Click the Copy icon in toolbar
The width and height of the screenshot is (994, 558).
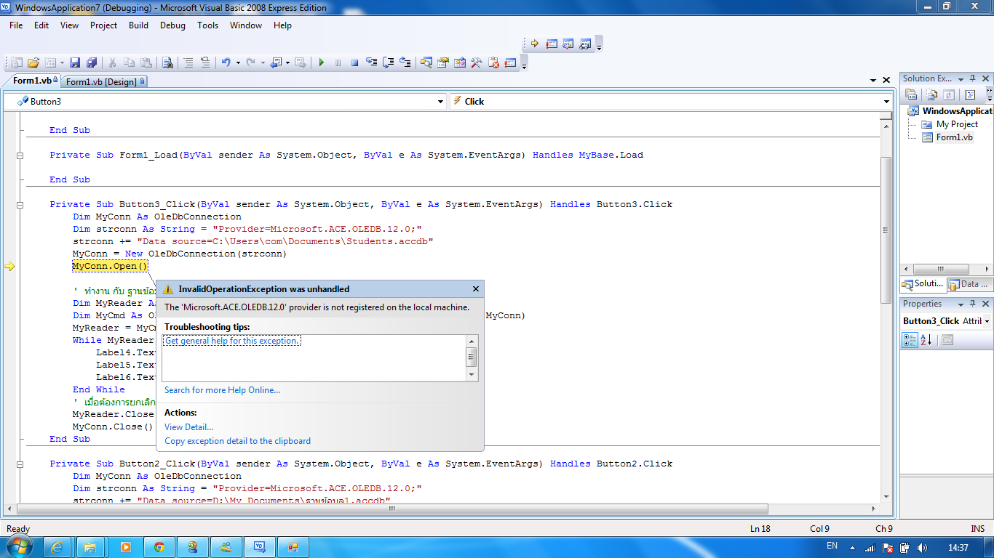pos(130,62)
